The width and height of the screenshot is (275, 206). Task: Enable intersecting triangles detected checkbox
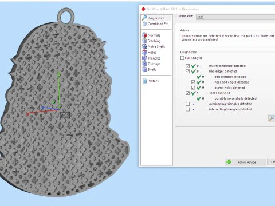pyautogui.click(x=187, y=109)
